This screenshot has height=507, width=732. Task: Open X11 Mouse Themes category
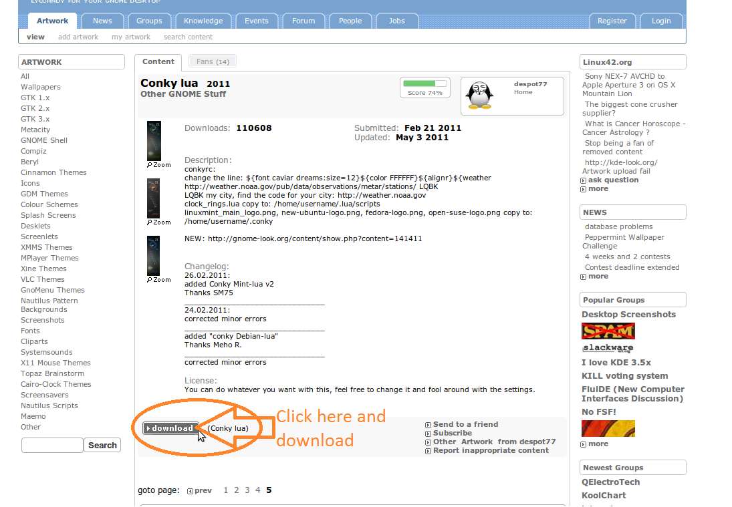pyautogui.click(x=55, y=363)
